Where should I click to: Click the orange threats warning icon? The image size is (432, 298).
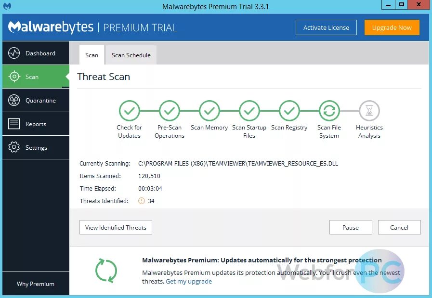coord(141,201)
